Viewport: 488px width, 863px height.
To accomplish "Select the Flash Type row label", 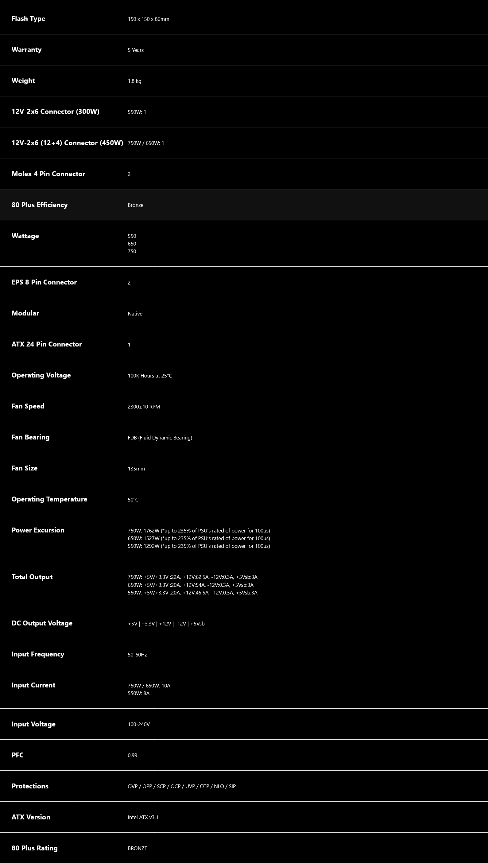I will [x=28, y=19].
